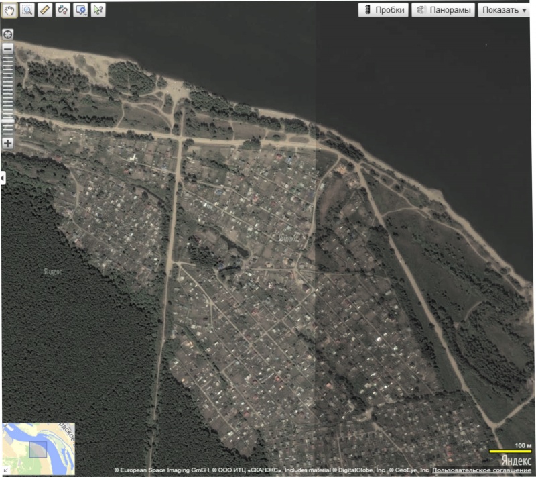Open placemark tool dropdown arrow
The height and width of the screenshot is (477, 536).
click(86, 14)
